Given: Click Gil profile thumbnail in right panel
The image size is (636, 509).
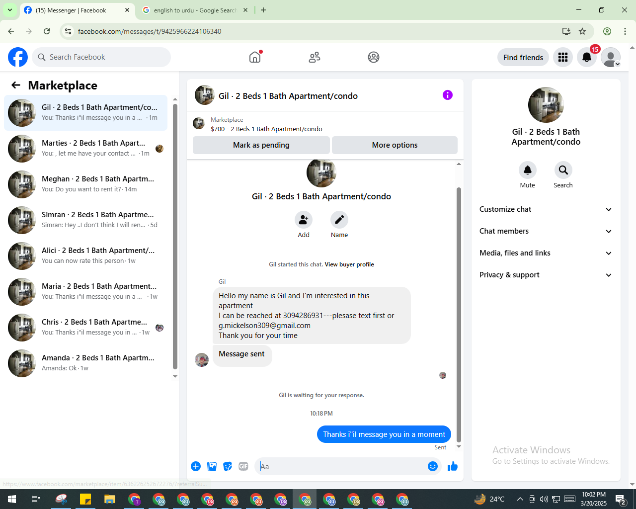Looking at the screenshot, I should (x=546, y=105).
